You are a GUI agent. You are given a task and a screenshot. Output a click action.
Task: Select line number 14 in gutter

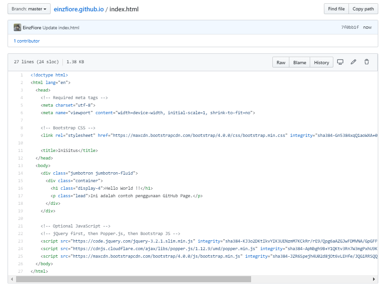pos(20,173)
